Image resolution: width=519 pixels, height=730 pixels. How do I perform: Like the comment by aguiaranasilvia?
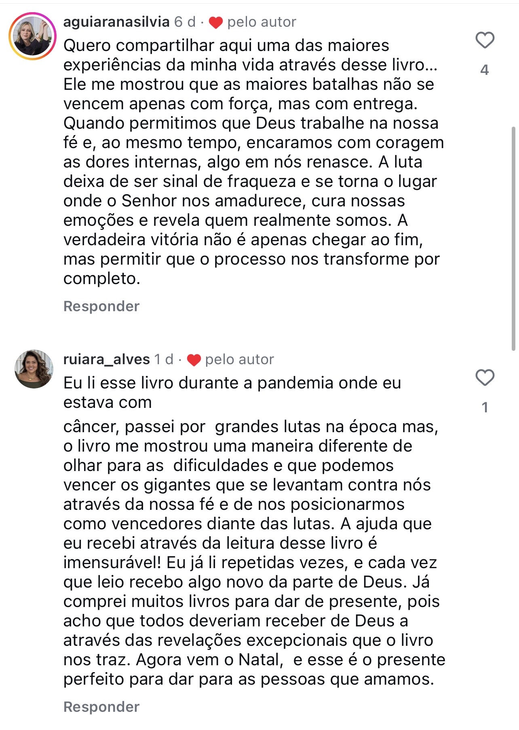485,40
